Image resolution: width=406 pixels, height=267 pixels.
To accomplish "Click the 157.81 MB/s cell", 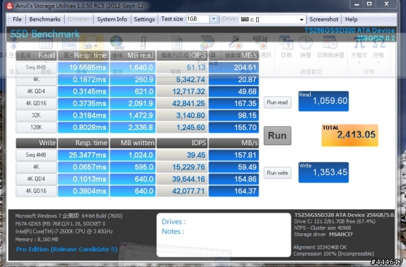I will pyautogui.click(x=233, y=155).
